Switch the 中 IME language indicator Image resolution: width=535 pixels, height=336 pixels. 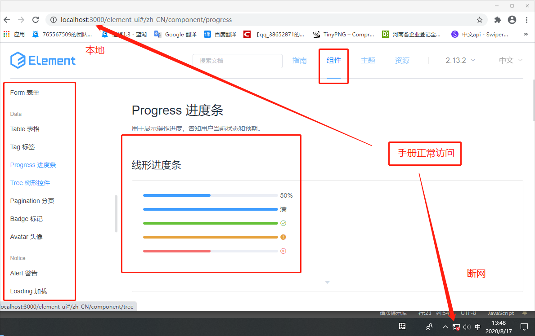478,327
